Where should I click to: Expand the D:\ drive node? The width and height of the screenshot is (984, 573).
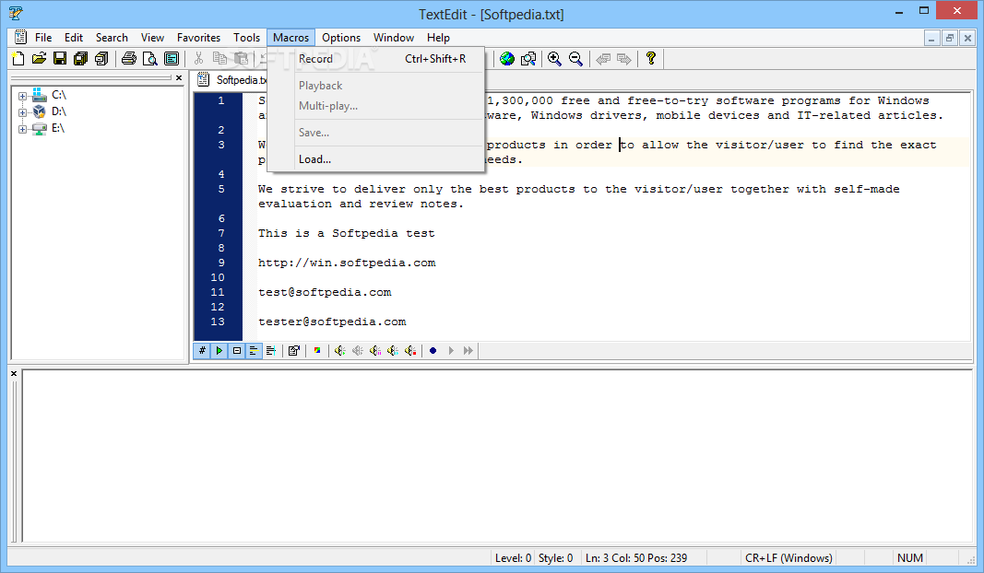pos(22,112)
